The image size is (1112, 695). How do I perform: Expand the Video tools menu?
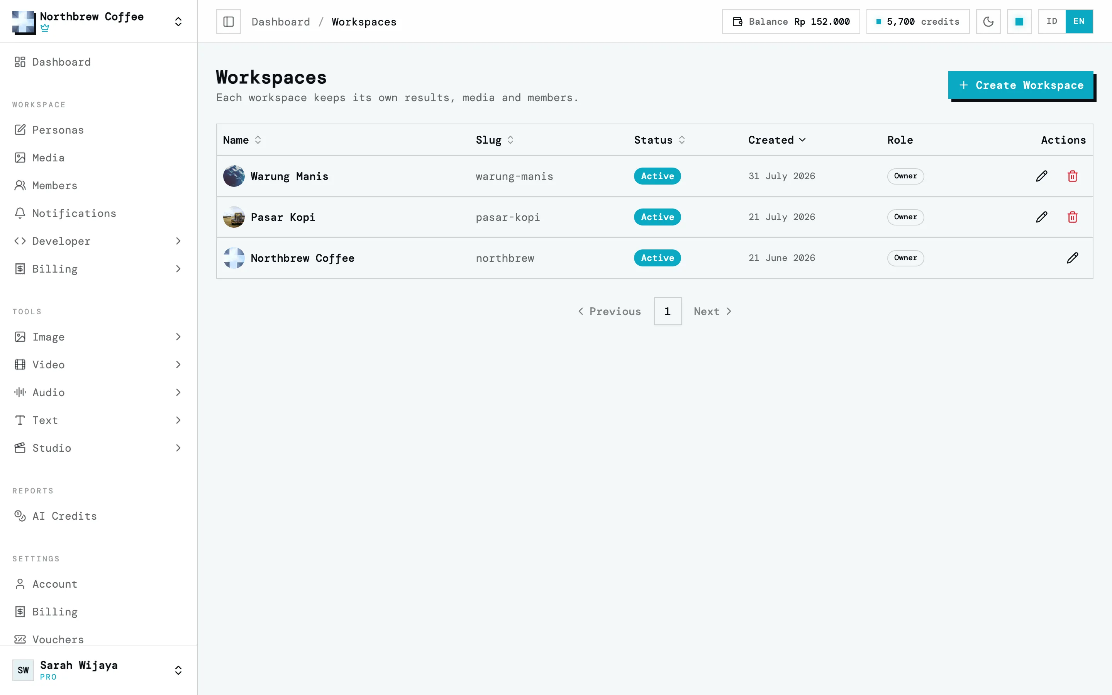coord(98,364)
